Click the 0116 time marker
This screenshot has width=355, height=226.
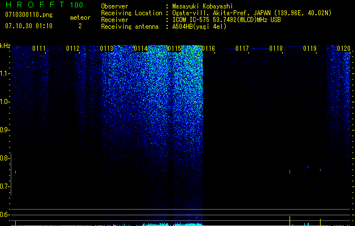(208, 49)
